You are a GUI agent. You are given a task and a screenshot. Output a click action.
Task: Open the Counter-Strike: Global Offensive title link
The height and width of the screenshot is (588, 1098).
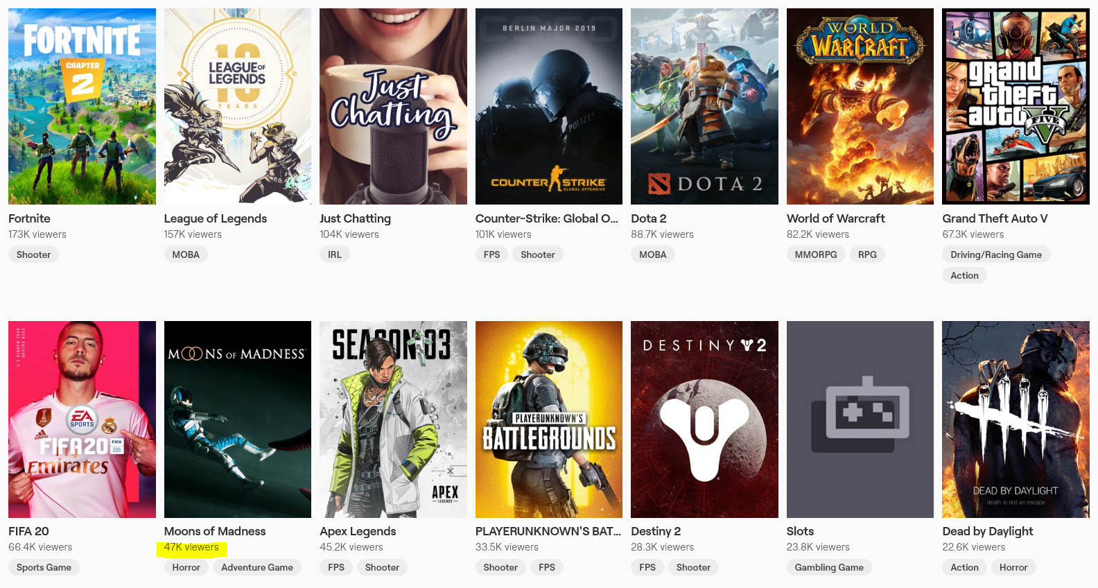pyautogui.click(x=546, y=218)
